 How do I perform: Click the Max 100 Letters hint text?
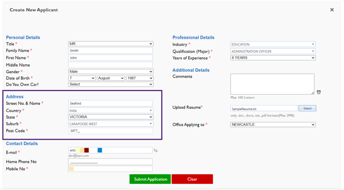click(x=242, y=97)
